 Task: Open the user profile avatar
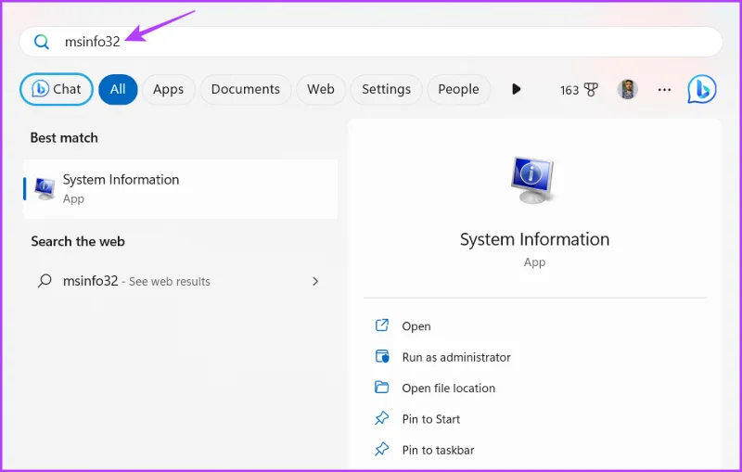click(628, 89)
